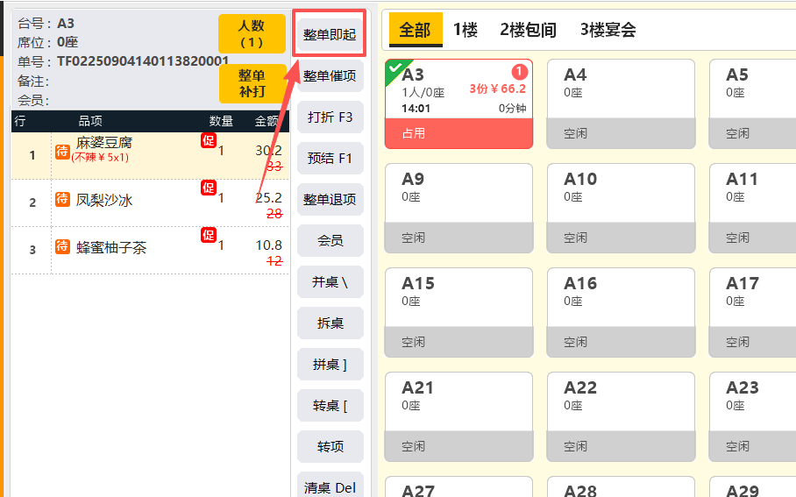This screenshot has width=796, height=497.
Task: Click the 10.8 amount of 蜂蜜柚子茶
Action: (x=268, y=245)
